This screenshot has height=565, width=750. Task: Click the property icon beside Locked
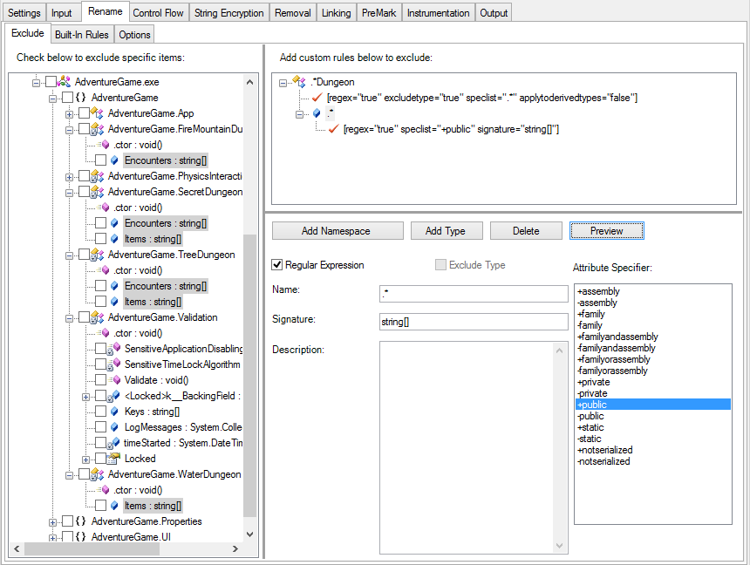click(112, 459)
